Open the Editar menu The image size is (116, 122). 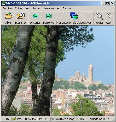click(x=19, y=8)
